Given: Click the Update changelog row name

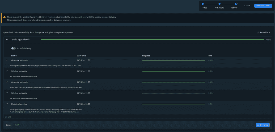Looking at the screenshot, I should (x=19, y=104).
